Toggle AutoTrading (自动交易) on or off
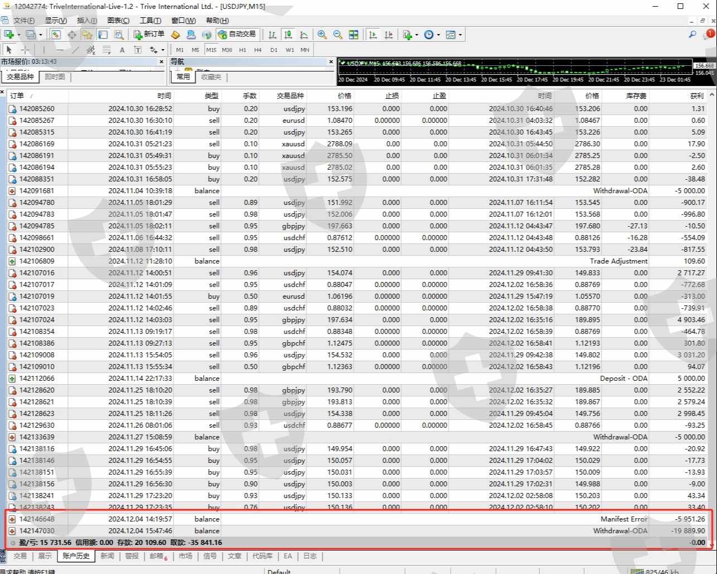 [x=237, y=35]
